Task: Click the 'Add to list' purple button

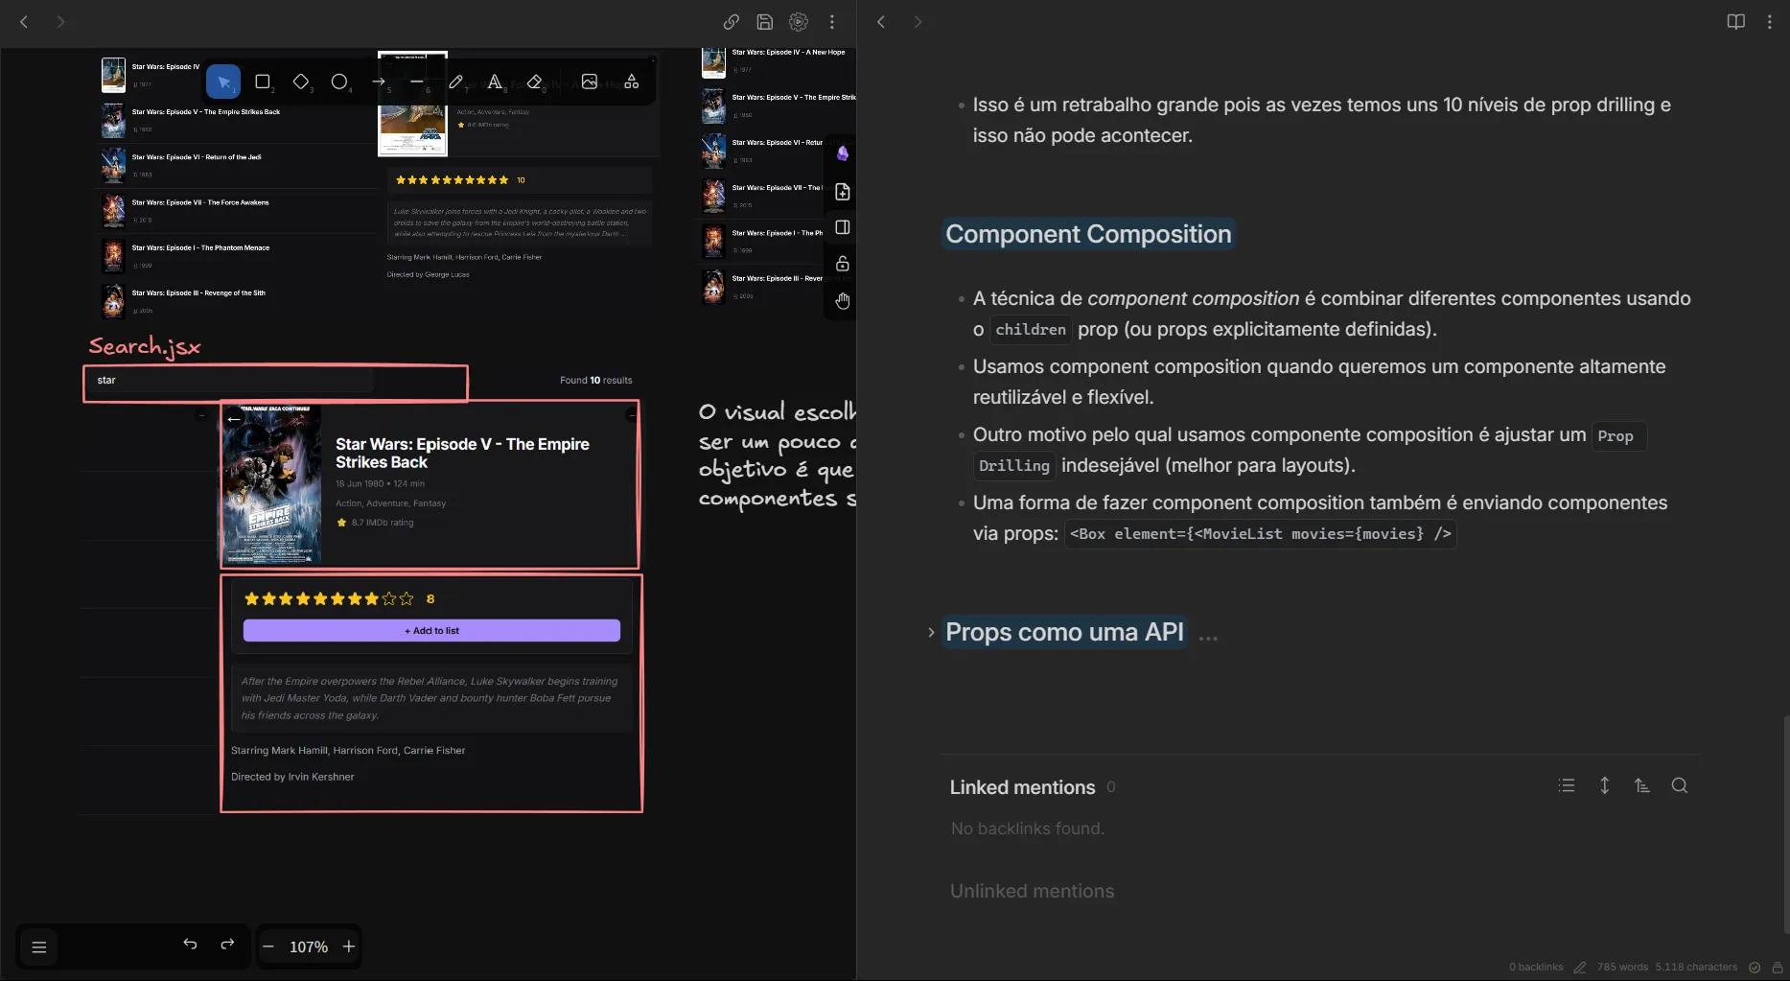Action: tap(431, 631)
